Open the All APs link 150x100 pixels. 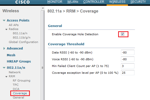pos(14,25)
